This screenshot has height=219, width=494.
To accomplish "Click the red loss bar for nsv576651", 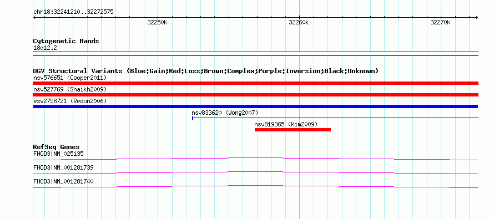I will [x=255, y=83].
